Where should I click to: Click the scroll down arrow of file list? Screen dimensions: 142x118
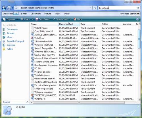(139, 100)
